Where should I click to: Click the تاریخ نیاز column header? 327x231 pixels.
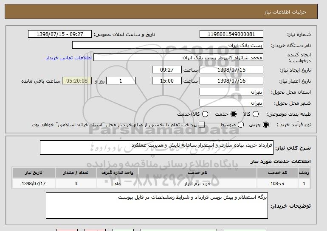pyautogui.click(x=34, y=173)
